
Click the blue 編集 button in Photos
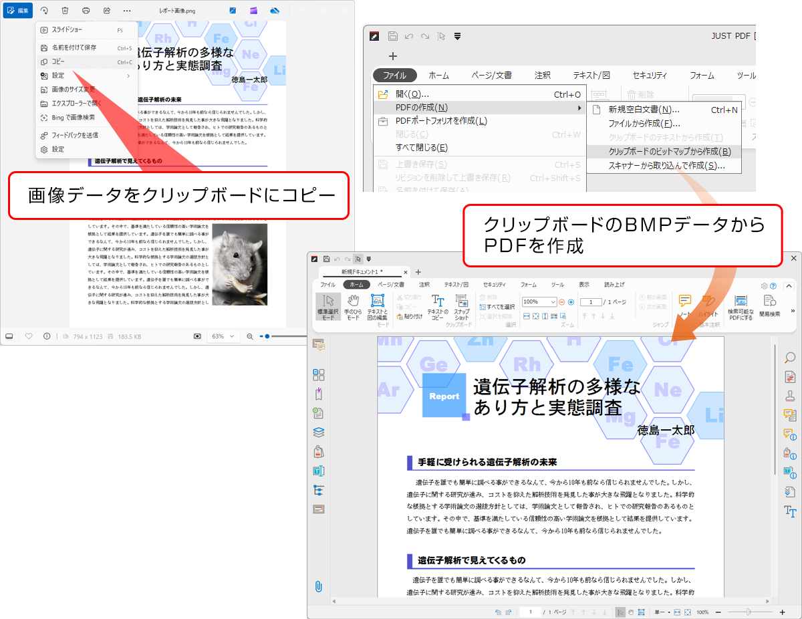(x=17, y=11)
